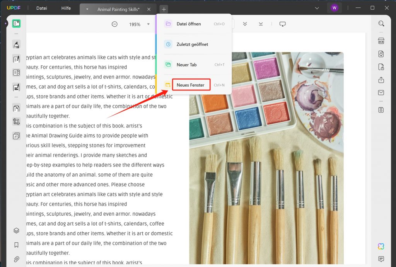Choose Datei öffnen from the menu
The width and height of the screenshot is (396, 267).
click(194, 24)
